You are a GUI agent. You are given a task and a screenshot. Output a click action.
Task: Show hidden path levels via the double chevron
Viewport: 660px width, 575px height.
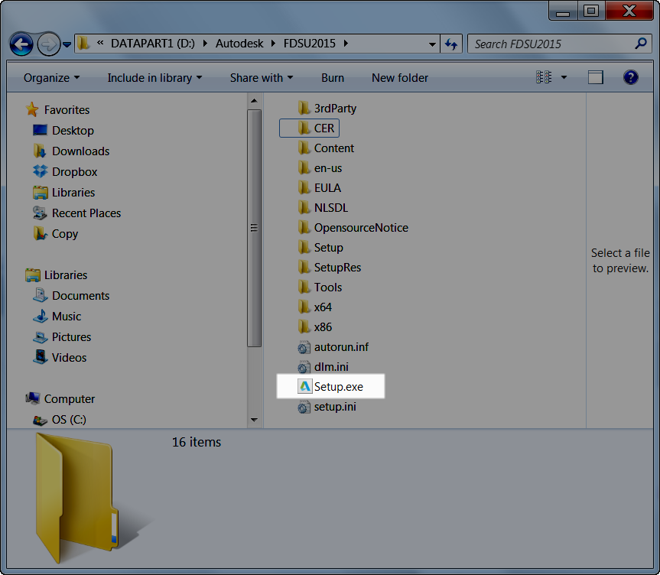pyautogui.click(x=100, y=43)
